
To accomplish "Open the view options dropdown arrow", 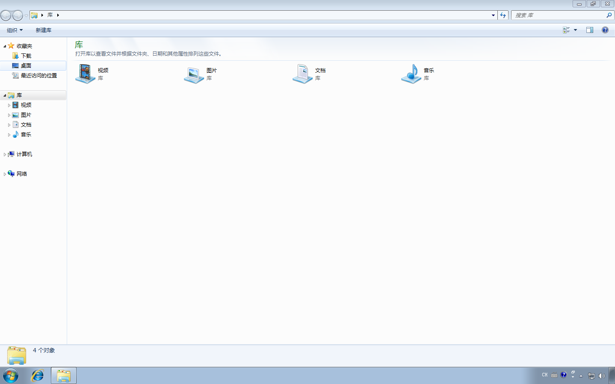I will coord(575,30).
